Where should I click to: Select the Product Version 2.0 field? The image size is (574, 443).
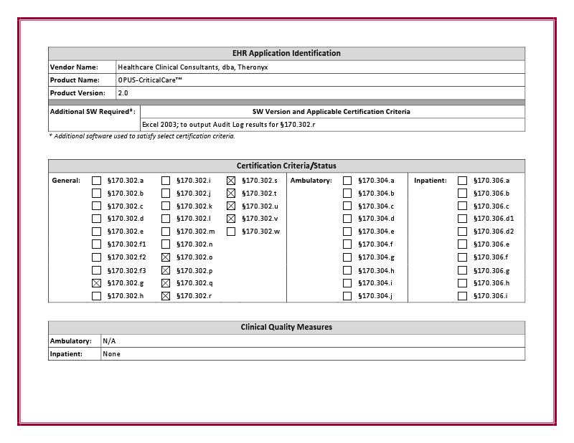coord(319,93)
